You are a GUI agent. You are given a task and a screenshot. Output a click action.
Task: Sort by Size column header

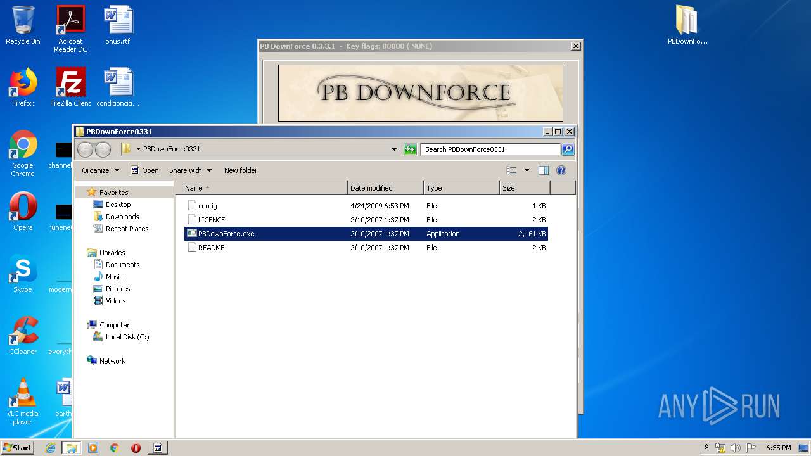pyautogui.click(x=525, y=188)
